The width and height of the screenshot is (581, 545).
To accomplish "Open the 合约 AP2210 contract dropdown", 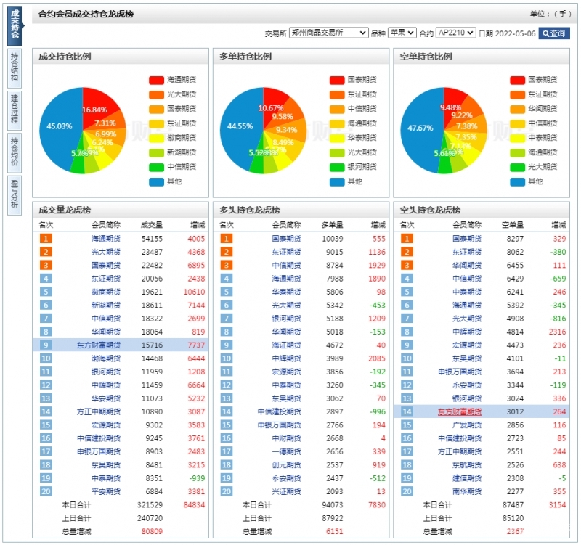I will (x=455, y=33).
